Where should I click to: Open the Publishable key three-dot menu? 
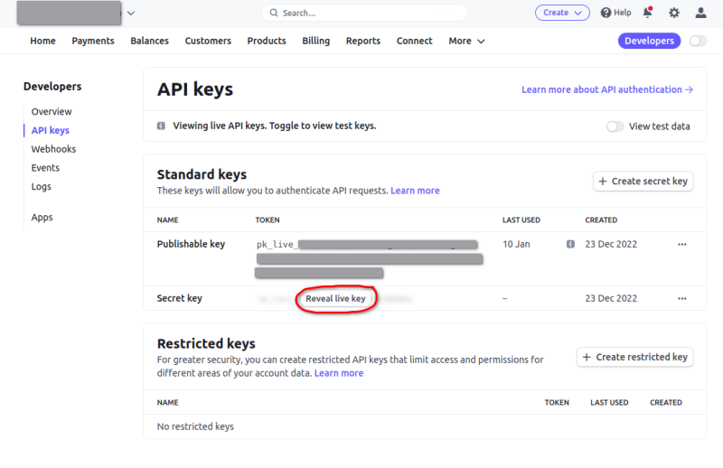pos(681,244)
